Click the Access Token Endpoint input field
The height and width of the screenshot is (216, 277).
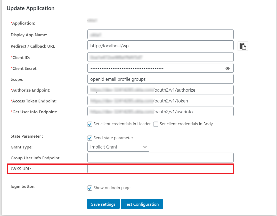point(160,101)
